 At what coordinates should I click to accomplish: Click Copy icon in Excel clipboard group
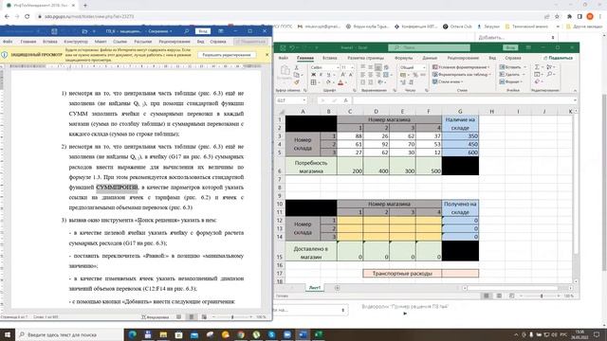[x=297, y=75]
